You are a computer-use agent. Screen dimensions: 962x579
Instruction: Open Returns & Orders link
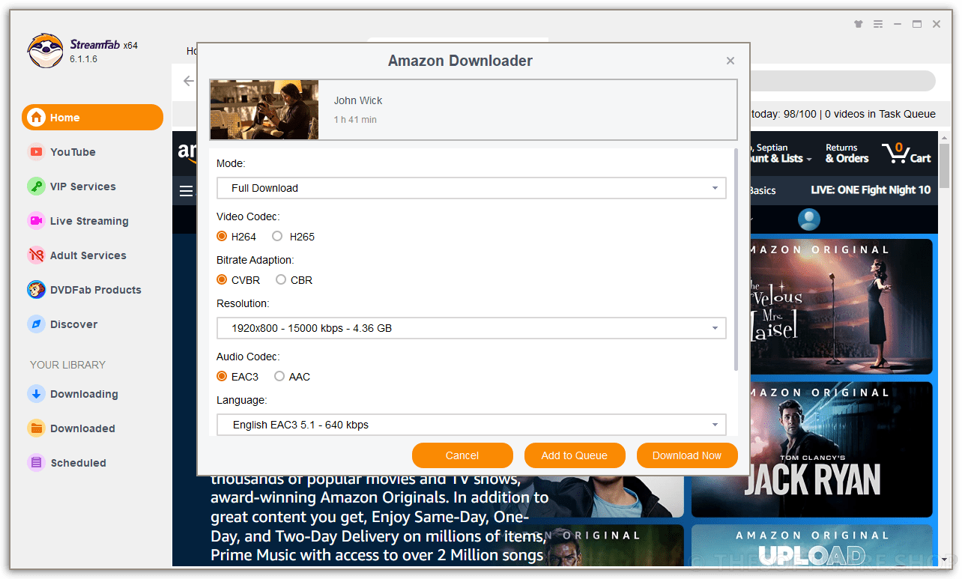click(x=847, y=153)
